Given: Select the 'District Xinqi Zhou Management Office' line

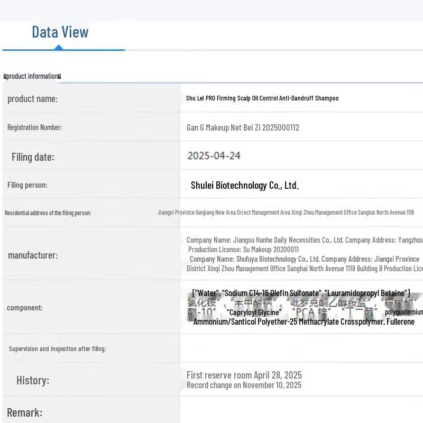Looking at the screenshot, I should tap(305, 269).
